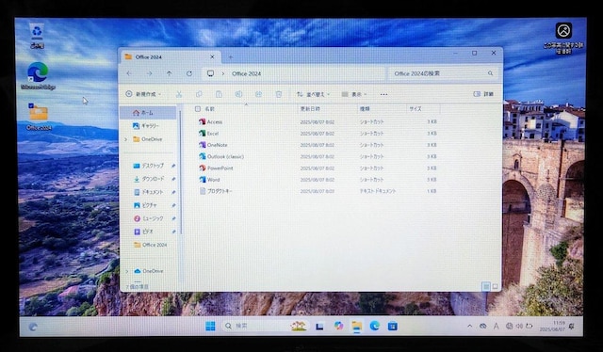Open the 表示 view dropdown
This screenshot has width=603, height=352.
[354, 94]
